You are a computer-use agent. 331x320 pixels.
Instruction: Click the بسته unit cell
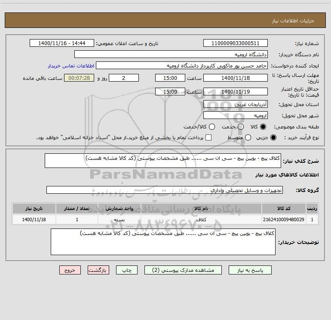click(119, 219)
